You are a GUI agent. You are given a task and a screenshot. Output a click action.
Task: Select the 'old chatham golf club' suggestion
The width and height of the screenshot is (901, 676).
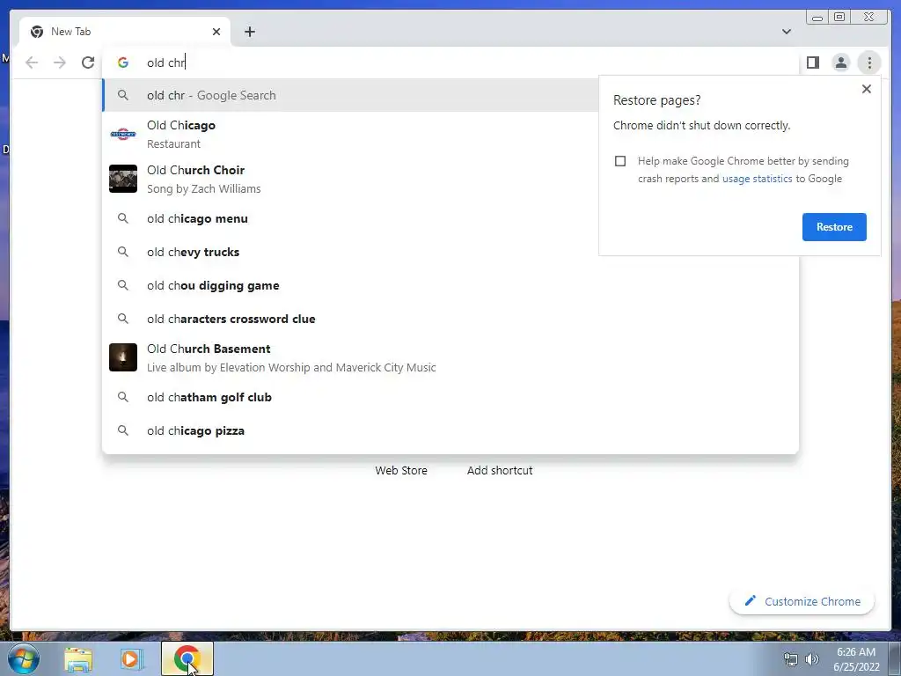[450, 397]
